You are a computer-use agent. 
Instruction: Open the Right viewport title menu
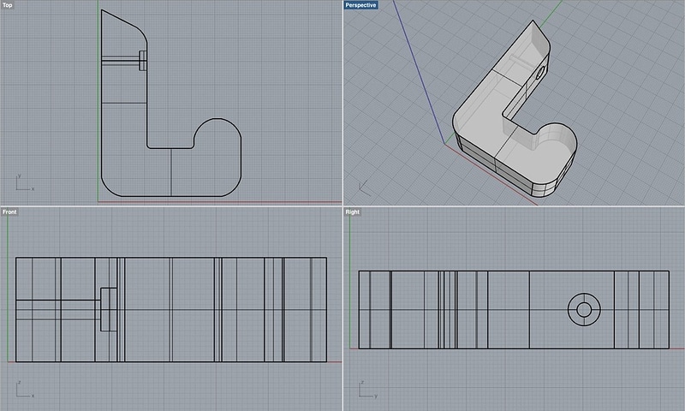pos(352,211)
